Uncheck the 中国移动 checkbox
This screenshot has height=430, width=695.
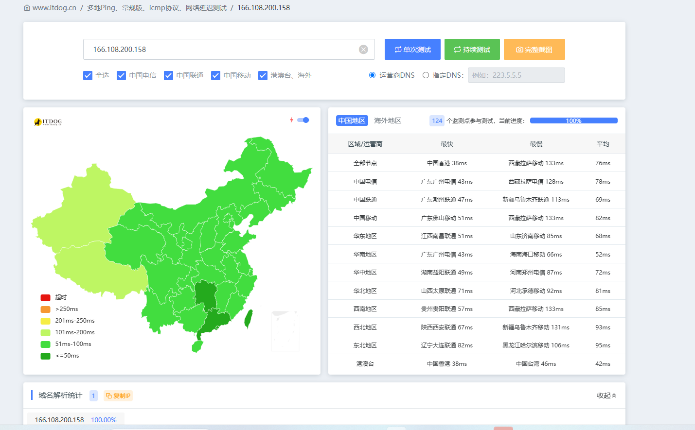coord(215,75)
